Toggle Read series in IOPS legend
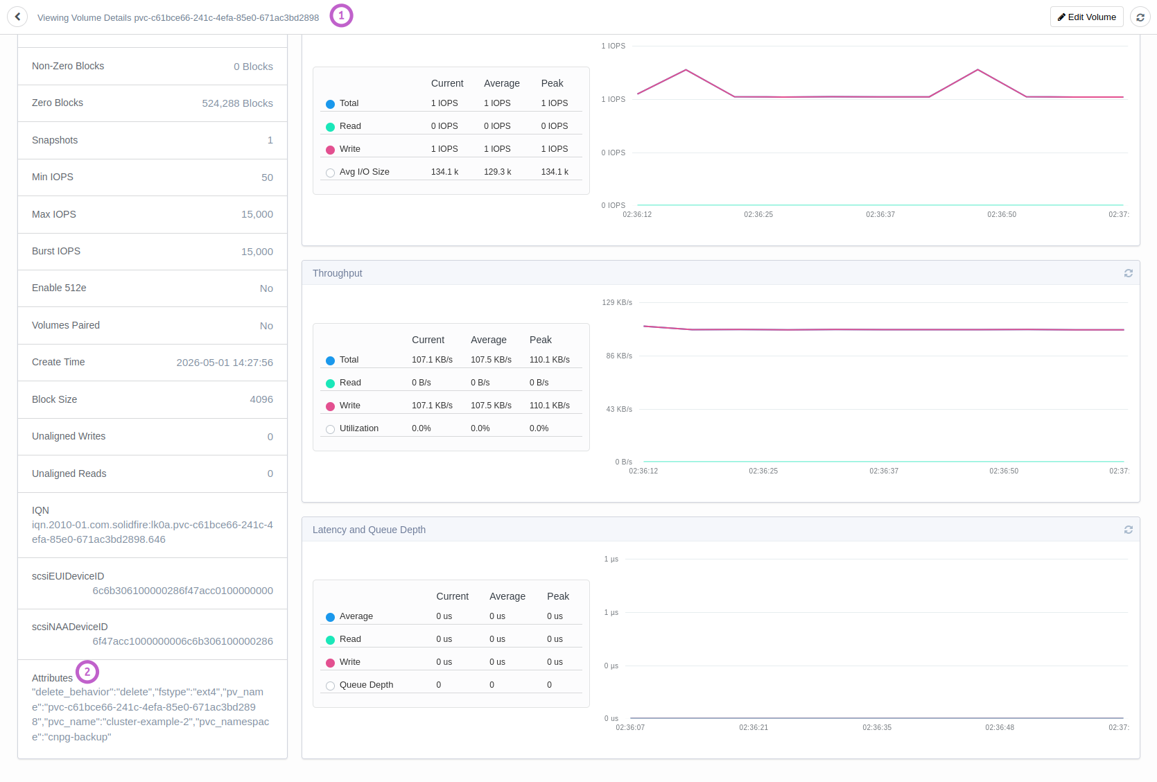The image size is (1157, 782). 331,127
